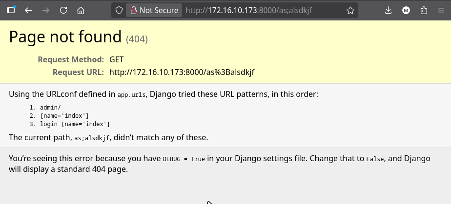451x204 pixels.
Task: Go to the browser home page
Action: click(81, 10)
